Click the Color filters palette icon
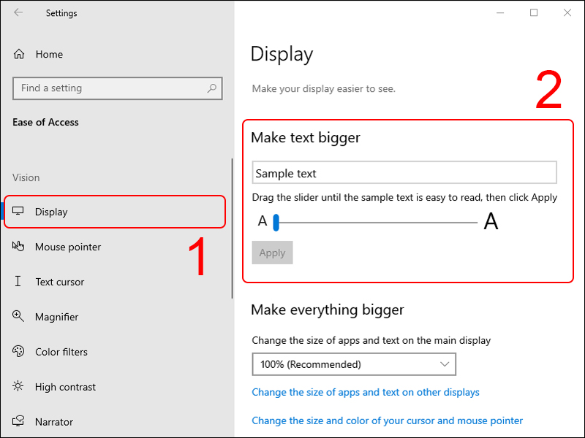The height and width of the screenshot is (438, 585). tap(19, 352)
